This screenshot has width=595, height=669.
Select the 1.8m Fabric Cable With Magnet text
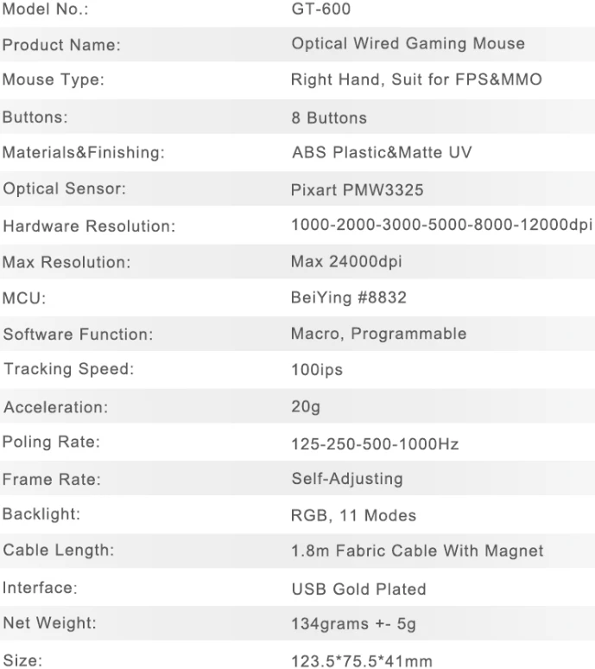(417, 551)
